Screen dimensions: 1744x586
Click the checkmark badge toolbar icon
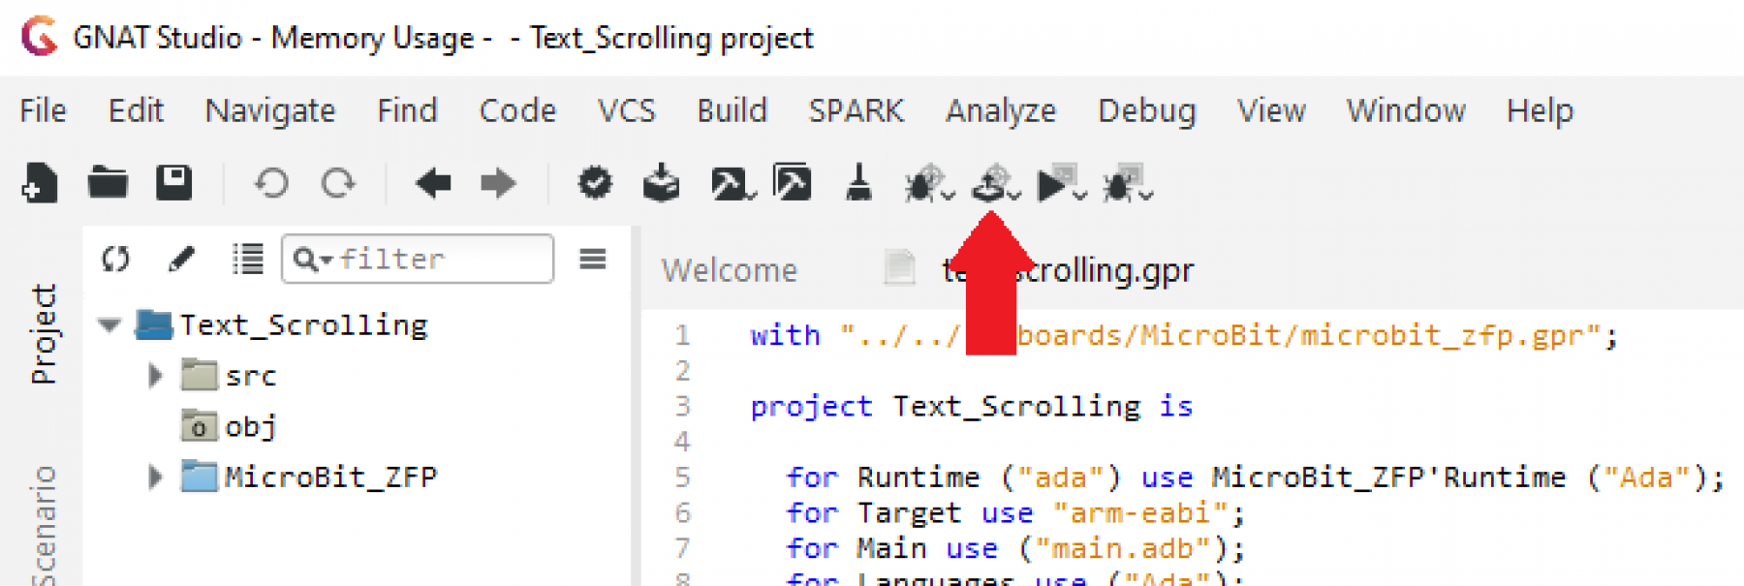coord(595,182)
